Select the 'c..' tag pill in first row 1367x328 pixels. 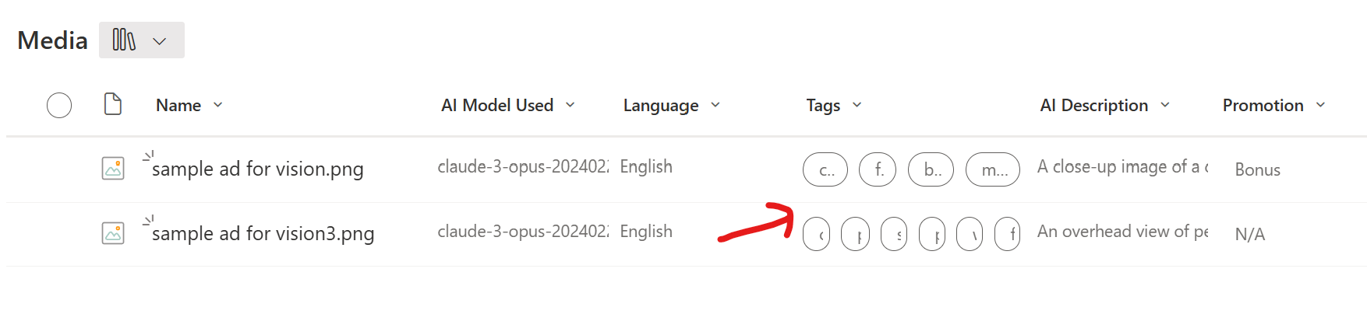click(x=825, y=169)
